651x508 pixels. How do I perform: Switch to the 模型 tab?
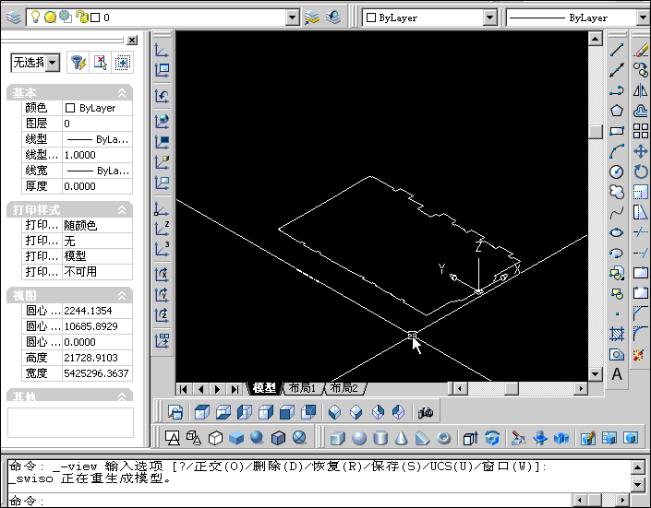(264, 388)
